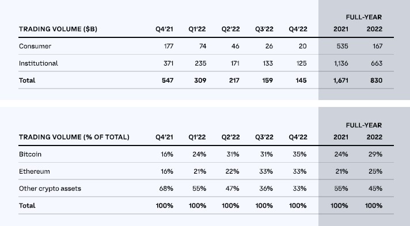Click the TRADING VOLUME ($B) table header
Viewport: 410px width, 226px height.
[58, 29]
